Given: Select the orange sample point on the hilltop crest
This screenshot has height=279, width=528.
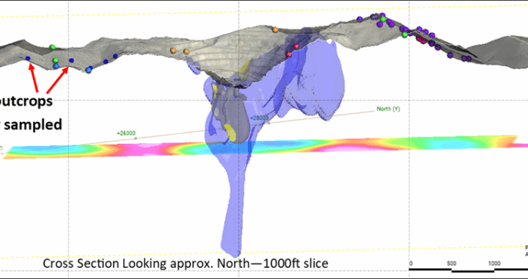Looking at the screenshot, I should pos(275,29).
